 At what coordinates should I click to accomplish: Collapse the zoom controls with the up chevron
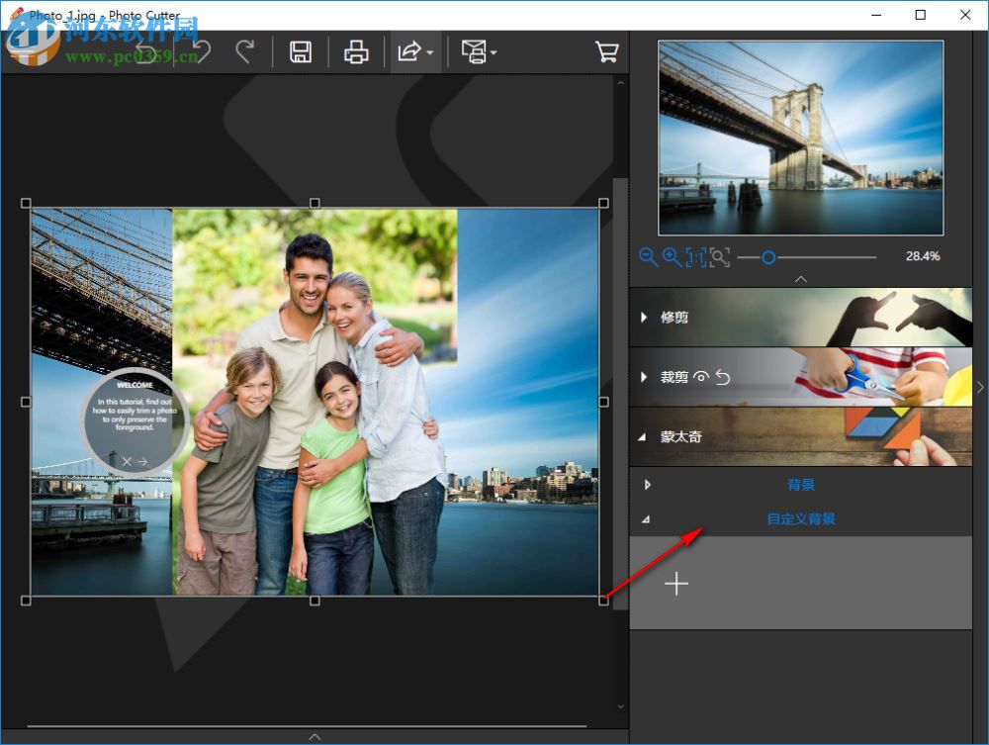[801, 279]
